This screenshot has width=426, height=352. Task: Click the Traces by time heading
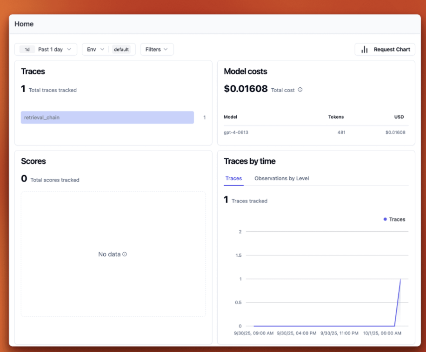[250, 161]
